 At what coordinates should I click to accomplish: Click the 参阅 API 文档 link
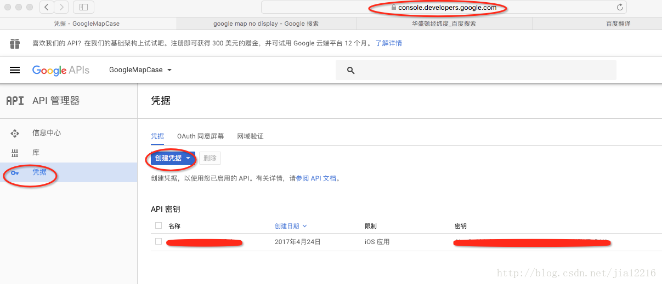tap(316, 178)
